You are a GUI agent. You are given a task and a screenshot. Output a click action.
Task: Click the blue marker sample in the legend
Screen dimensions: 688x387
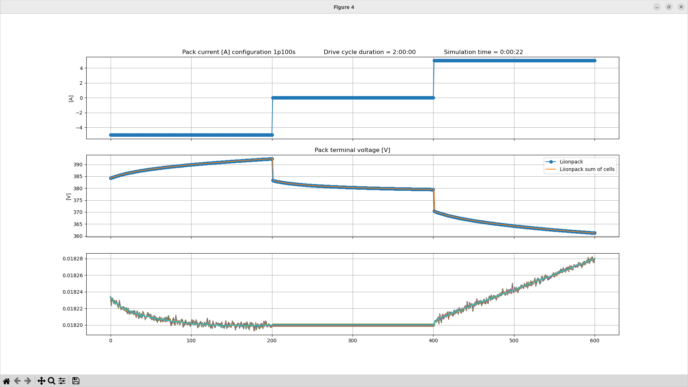pos(551,161)
